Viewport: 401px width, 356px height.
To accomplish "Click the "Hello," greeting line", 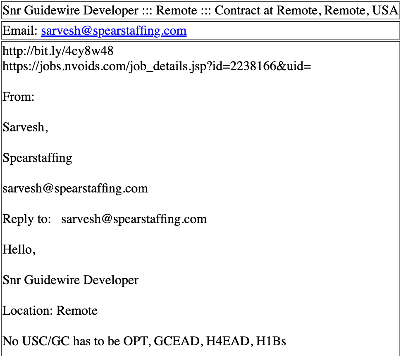I will pyautogui.click(x=19, y=249).
